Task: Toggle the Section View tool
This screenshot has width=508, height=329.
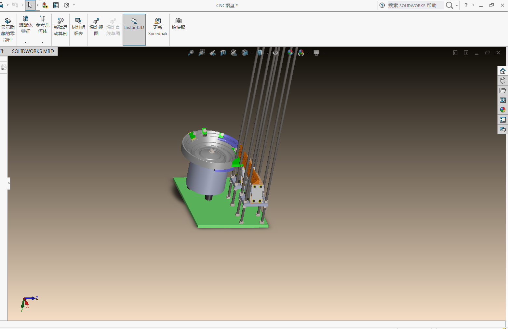Action: 223,53
